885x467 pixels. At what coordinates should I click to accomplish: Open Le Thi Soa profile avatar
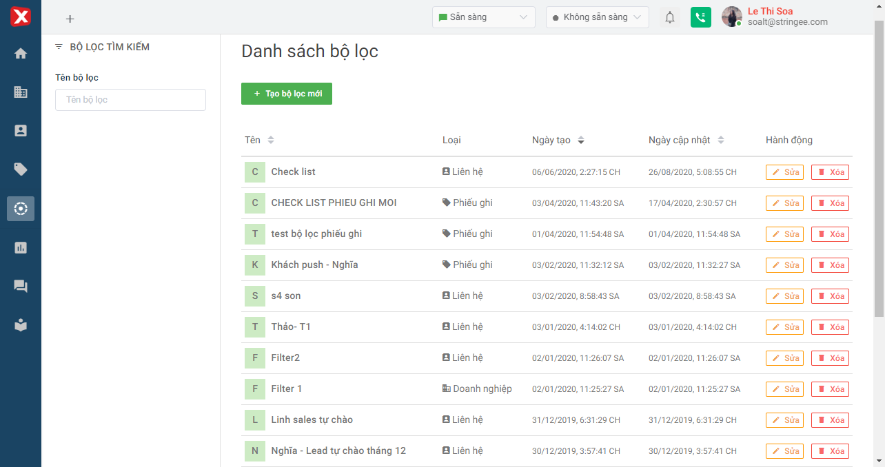click(731, 17)
